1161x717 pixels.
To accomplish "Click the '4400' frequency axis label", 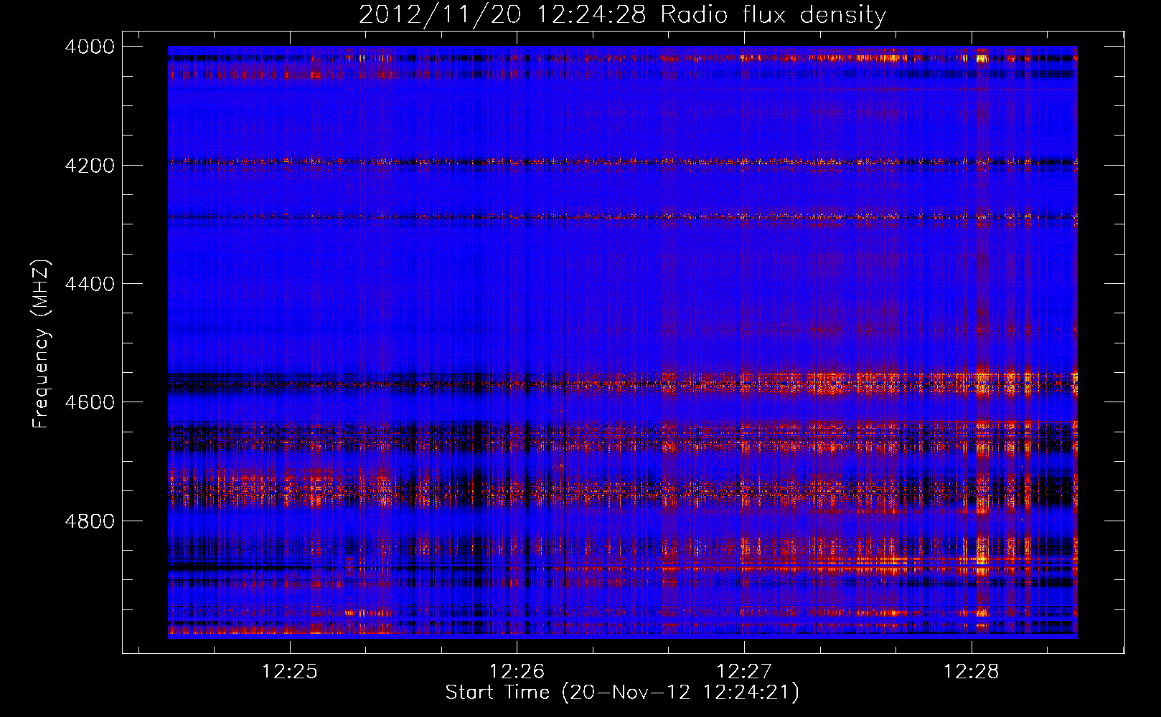I will pyautogui.click(x=90, y=284).
